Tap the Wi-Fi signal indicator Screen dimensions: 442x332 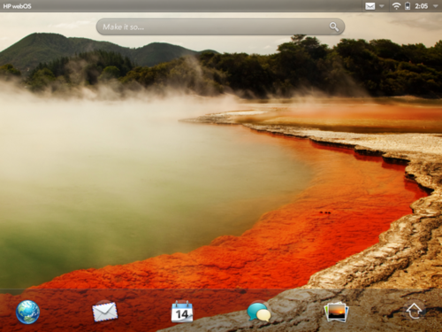tap(397, 6)
